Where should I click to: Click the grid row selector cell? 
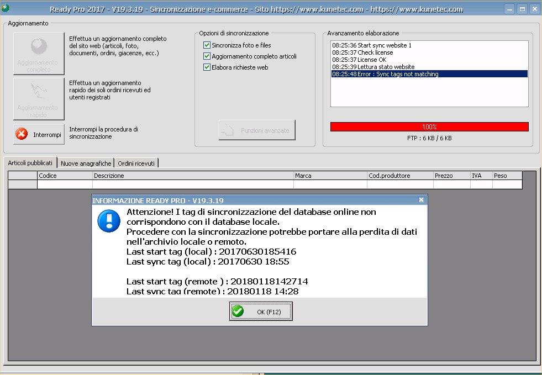(x=23, y=184)
